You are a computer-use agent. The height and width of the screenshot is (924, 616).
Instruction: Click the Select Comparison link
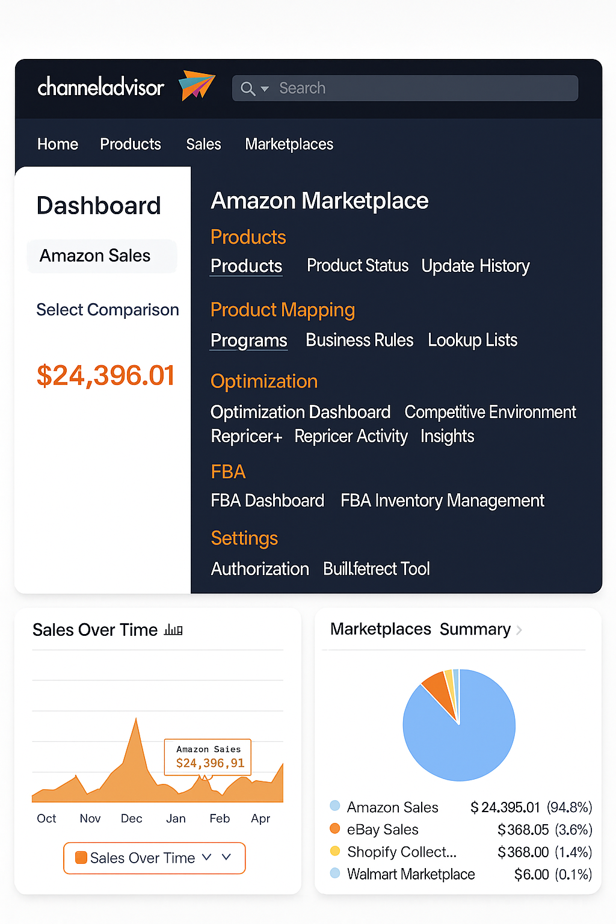pos(108,310)
